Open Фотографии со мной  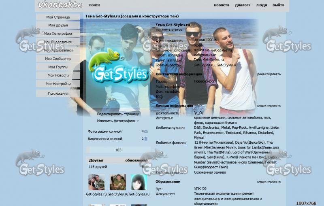point(104,132)
